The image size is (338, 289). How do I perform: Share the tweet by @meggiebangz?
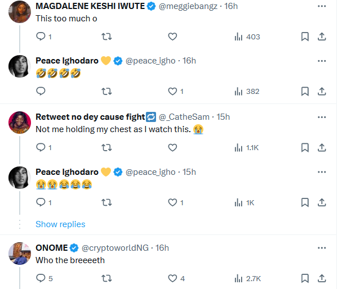tap(322, 37)
